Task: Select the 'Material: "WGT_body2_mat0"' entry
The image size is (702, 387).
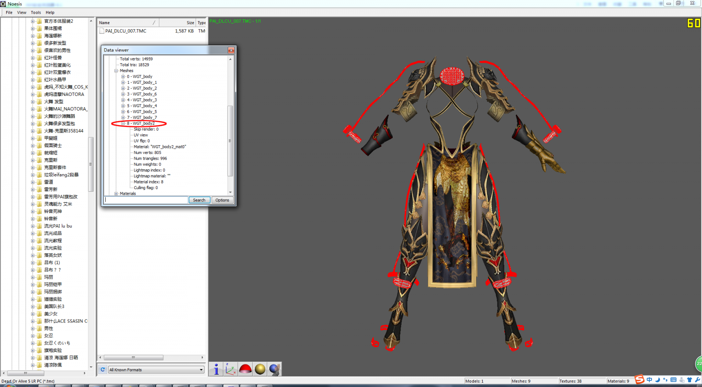Action: [160, 147]
